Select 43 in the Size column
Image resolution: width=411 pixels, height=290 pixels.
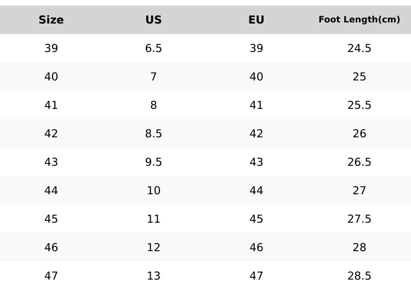51,162
